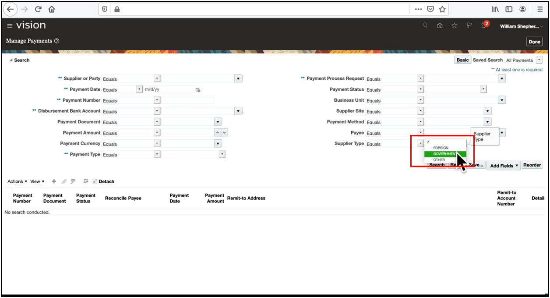
Task: Open the Watchlist flag icon
Action: point(469,25)
